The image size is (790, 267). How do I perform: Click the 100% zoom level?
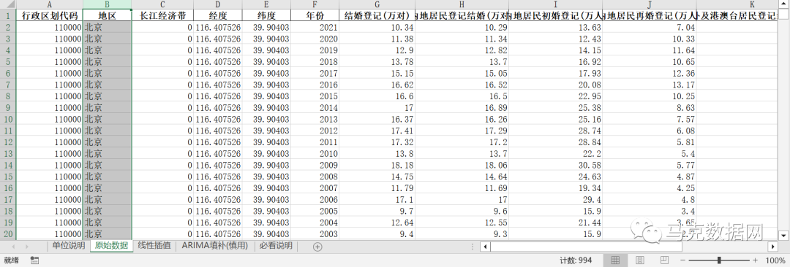[775, 260]
